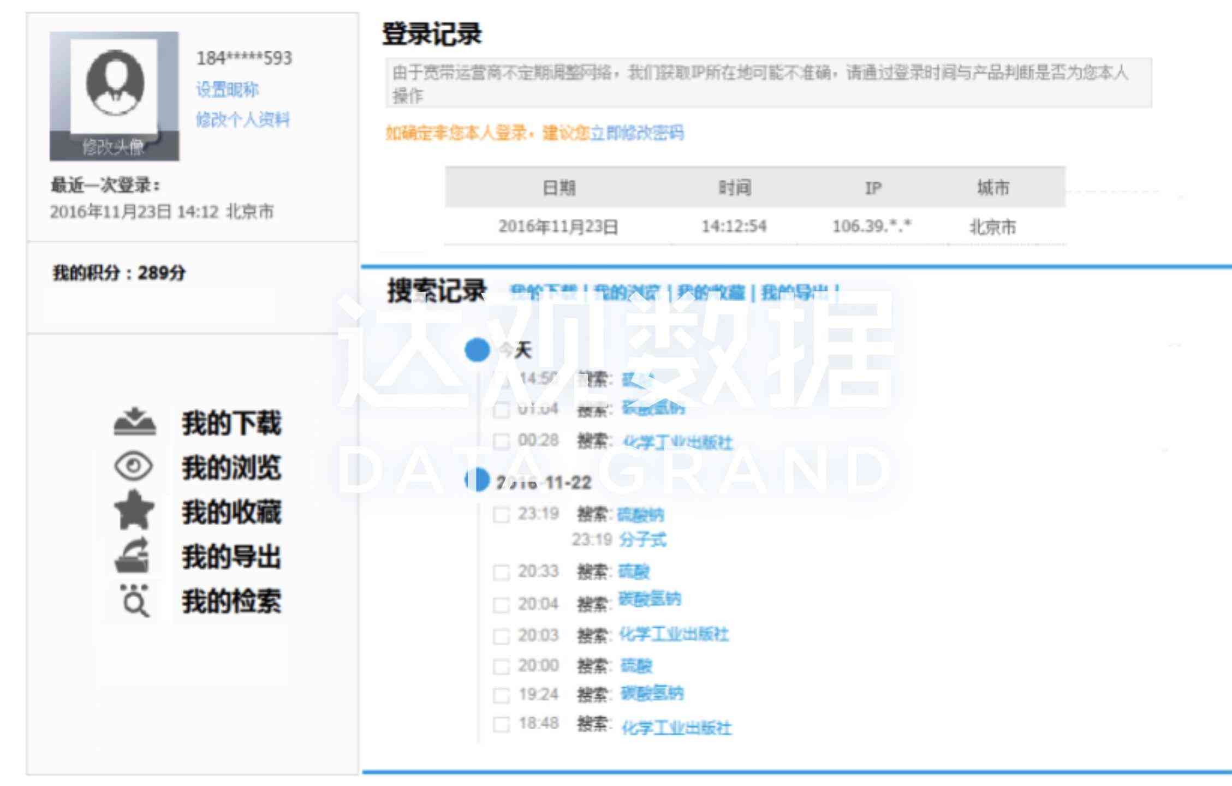
Task: Open the 我的下载 download tray icon
Action: 135,422
